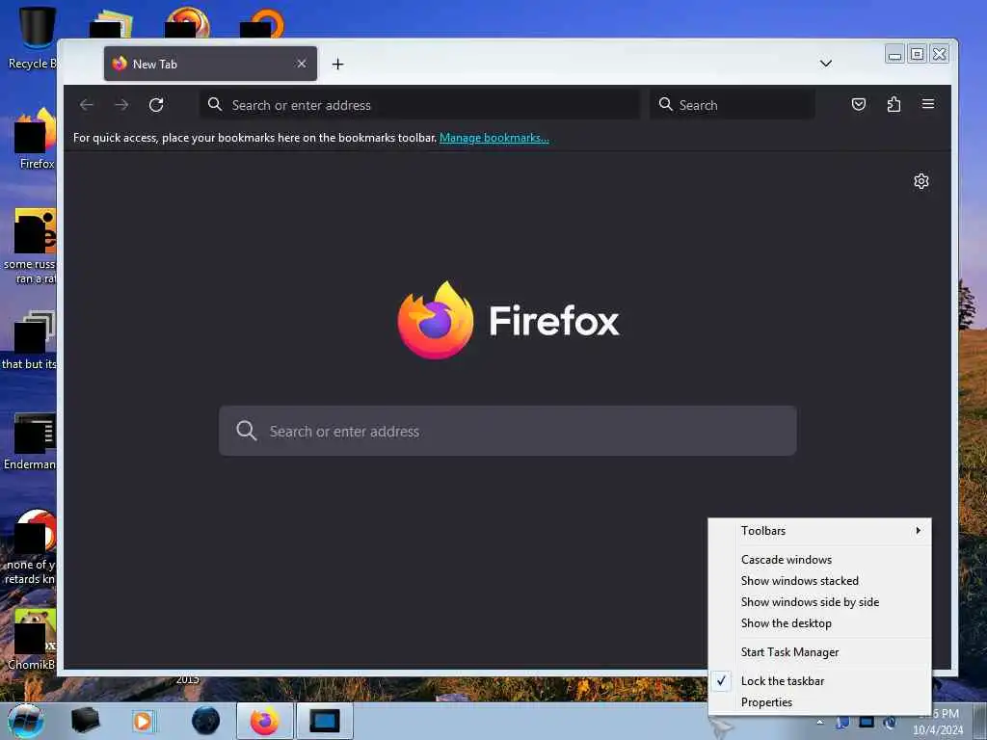The height and width of the screenshot is (740, 987).
Task: Reload the page with the refresh icon
Action: click(156, 104)
